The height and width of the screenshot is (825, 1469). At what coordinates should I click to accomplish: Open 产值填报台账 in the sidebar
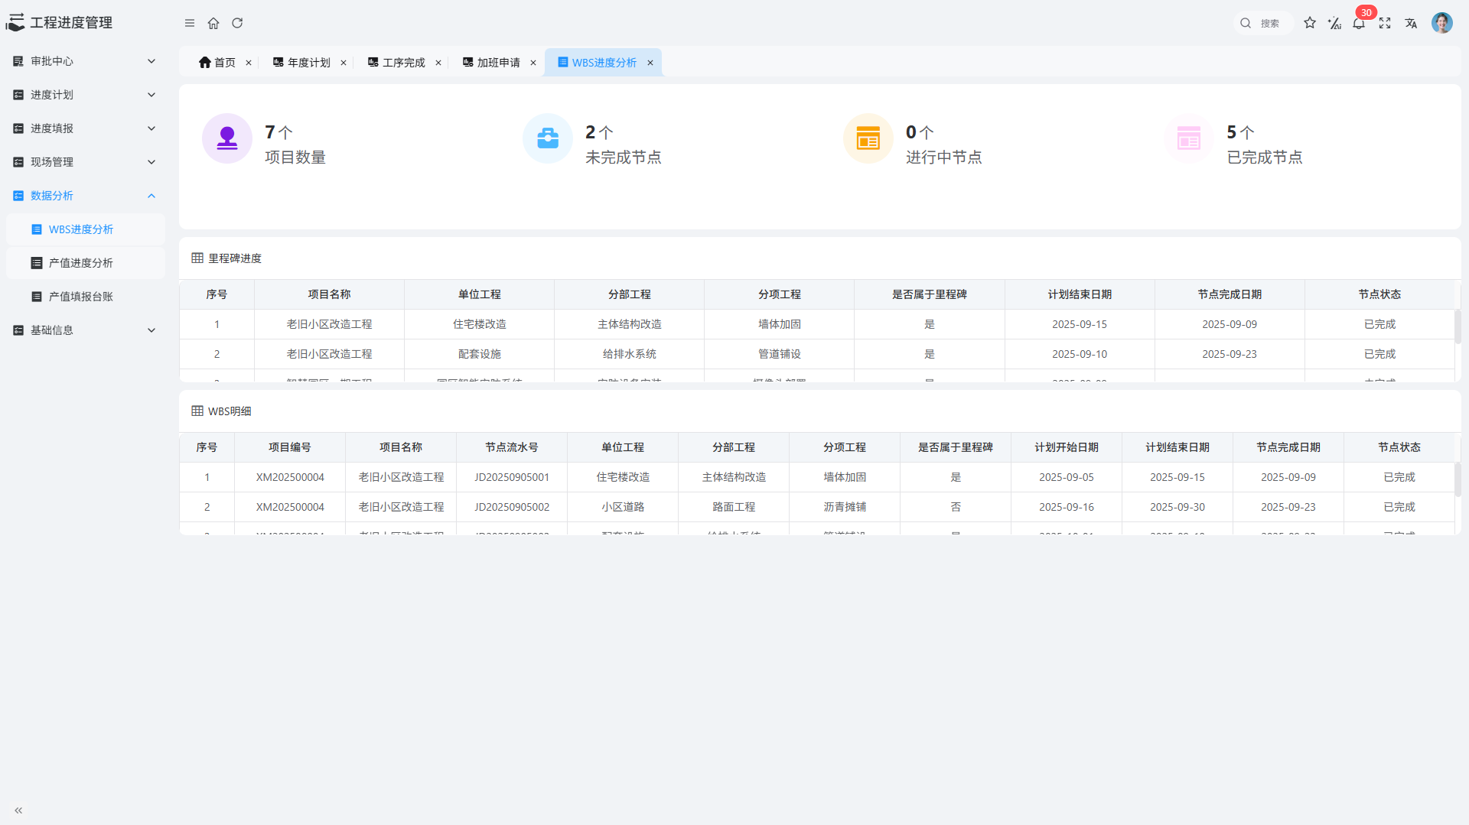point(81,297)
